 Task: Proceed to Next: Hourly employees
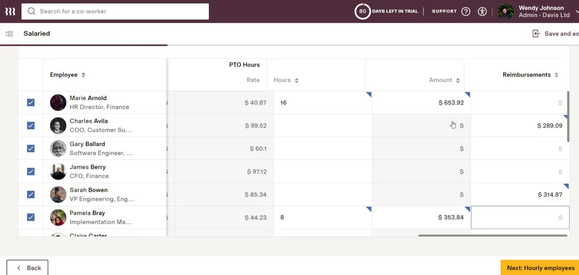click(540, 268)
